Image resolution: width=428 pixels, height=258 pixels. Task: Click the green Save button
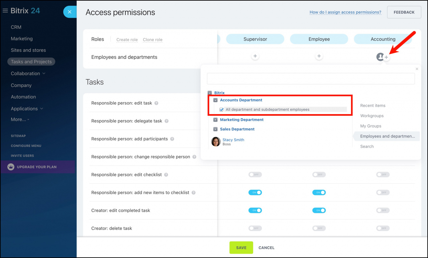click(x=241, y=248)
